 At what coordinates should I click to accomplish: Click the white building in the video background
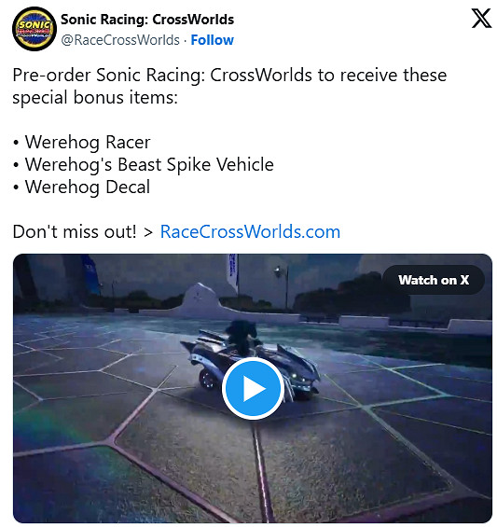click(201, 300)
